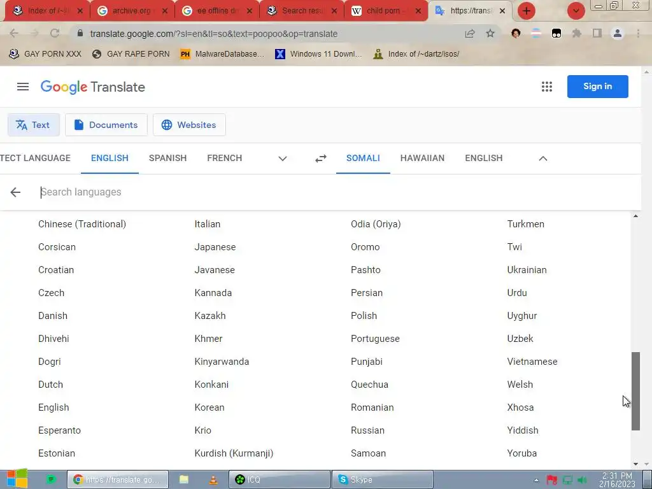Viewport: 652px width, 489px height.
Task: Choose Vietnamese from the language list
Action: tap(532, 362)
